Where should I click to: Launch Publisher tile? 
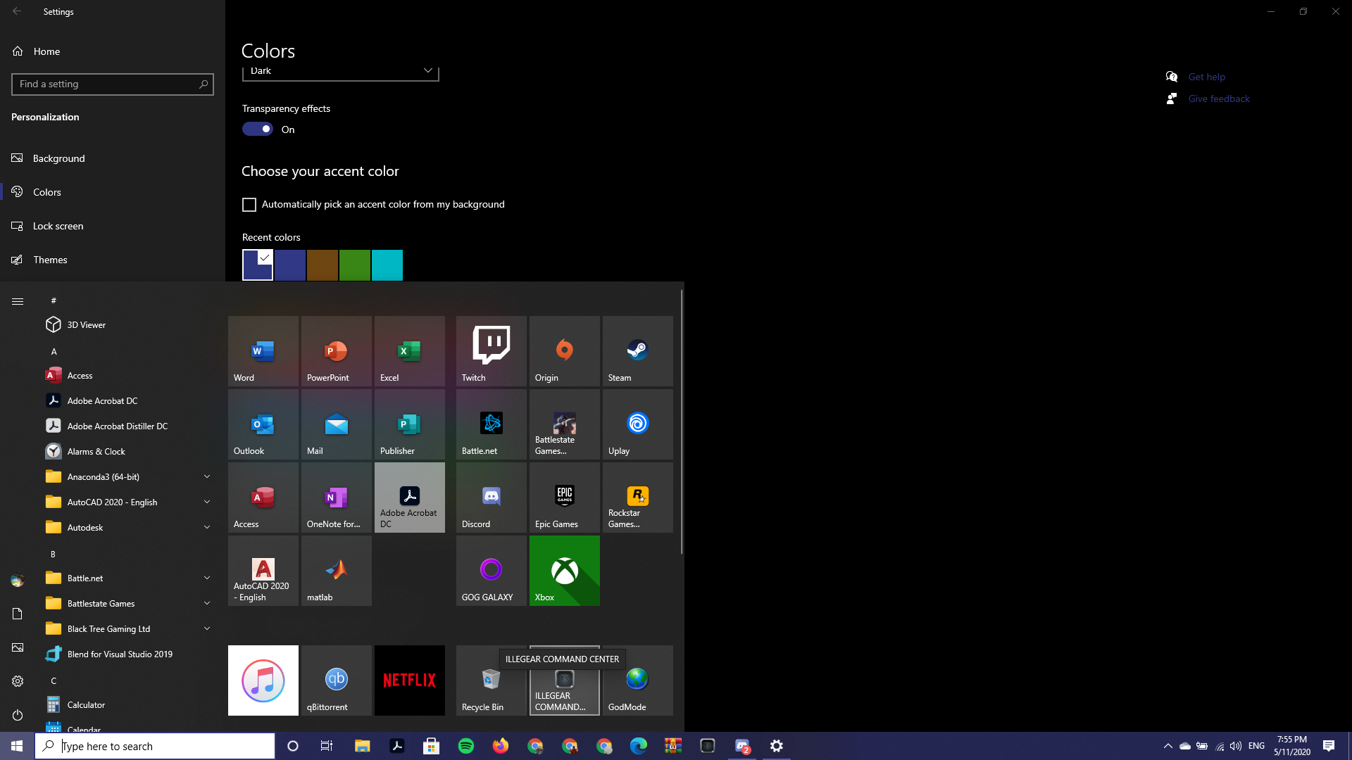409,424
